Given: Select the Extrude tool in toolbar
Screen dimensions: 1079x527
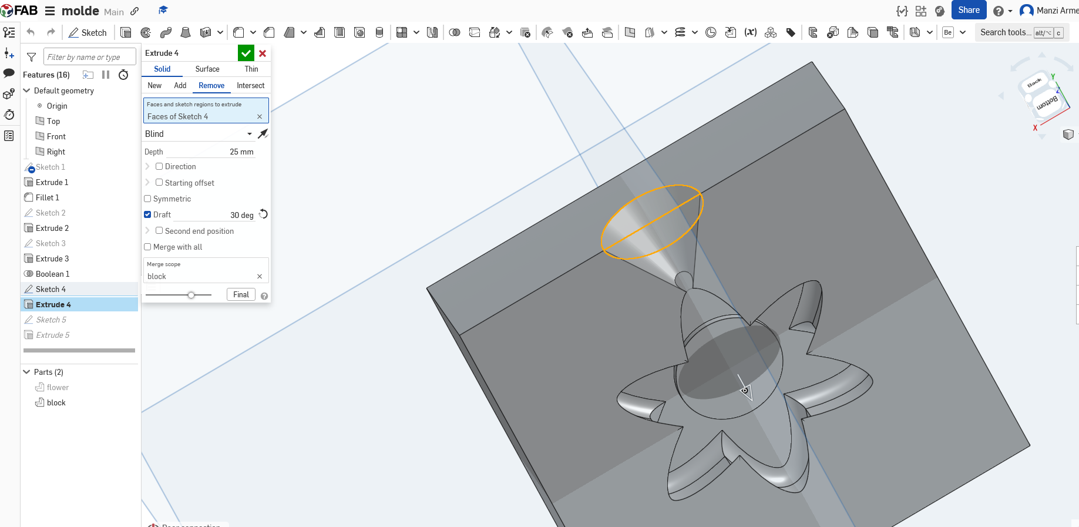Looking at the screenshot, I should 126,32.
